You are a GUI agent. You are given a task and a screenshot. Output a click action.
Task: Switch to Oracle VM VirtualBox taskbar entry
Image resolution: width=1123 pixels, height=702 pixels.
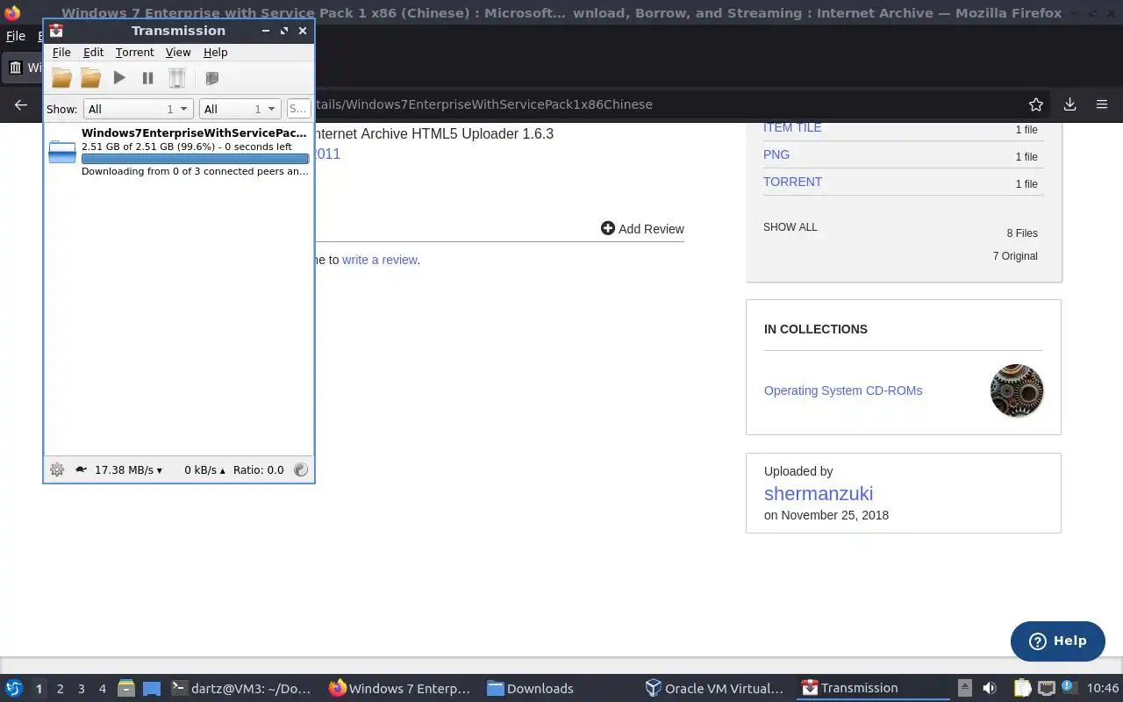coord(714,689)
